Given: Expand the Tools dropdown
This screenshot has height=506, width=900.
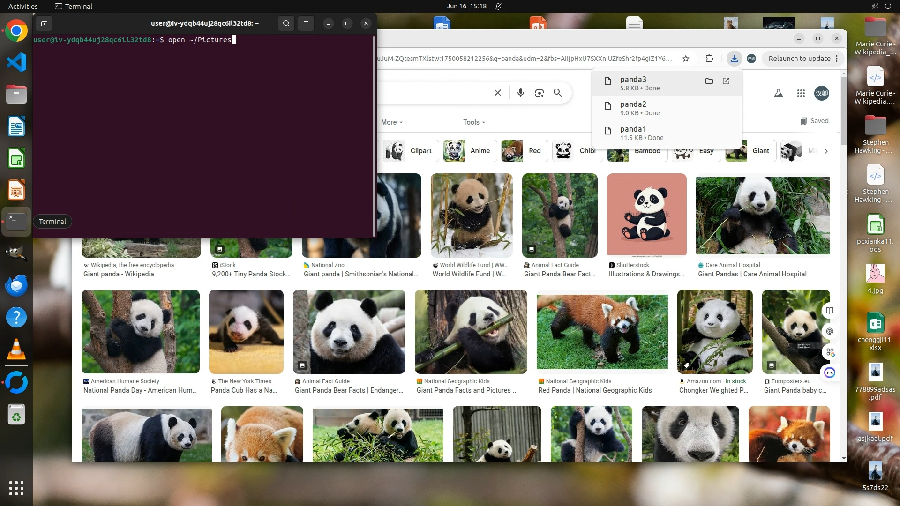Looking at the screenshot, I should tap(474, 122).
